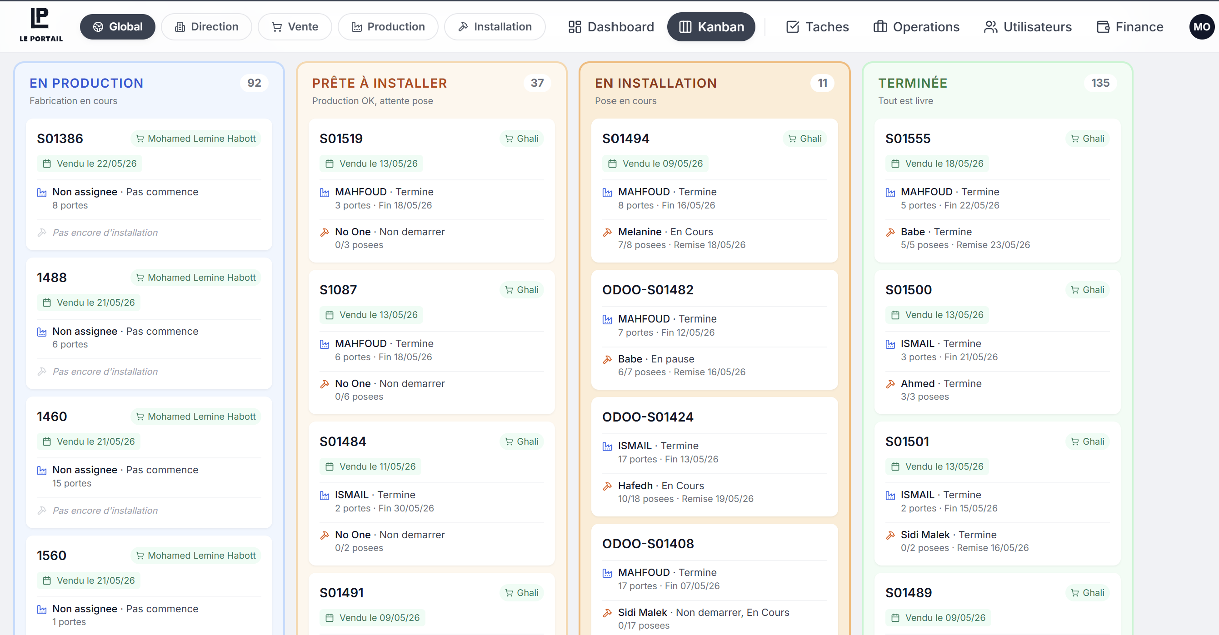Open card S01489
The height and width of the screenshot is (635, 1219).
click(997, 604)
